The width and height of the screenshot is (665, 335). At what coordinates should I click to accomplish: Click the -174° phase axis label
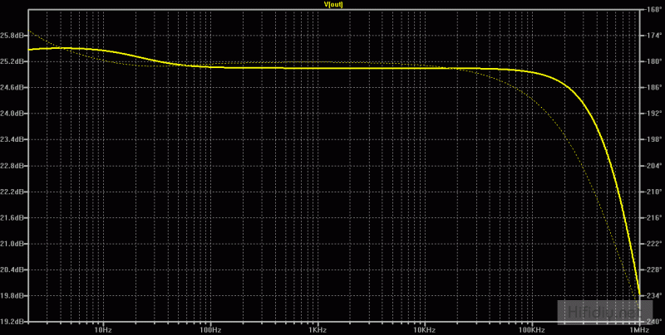tap(652, 36)
